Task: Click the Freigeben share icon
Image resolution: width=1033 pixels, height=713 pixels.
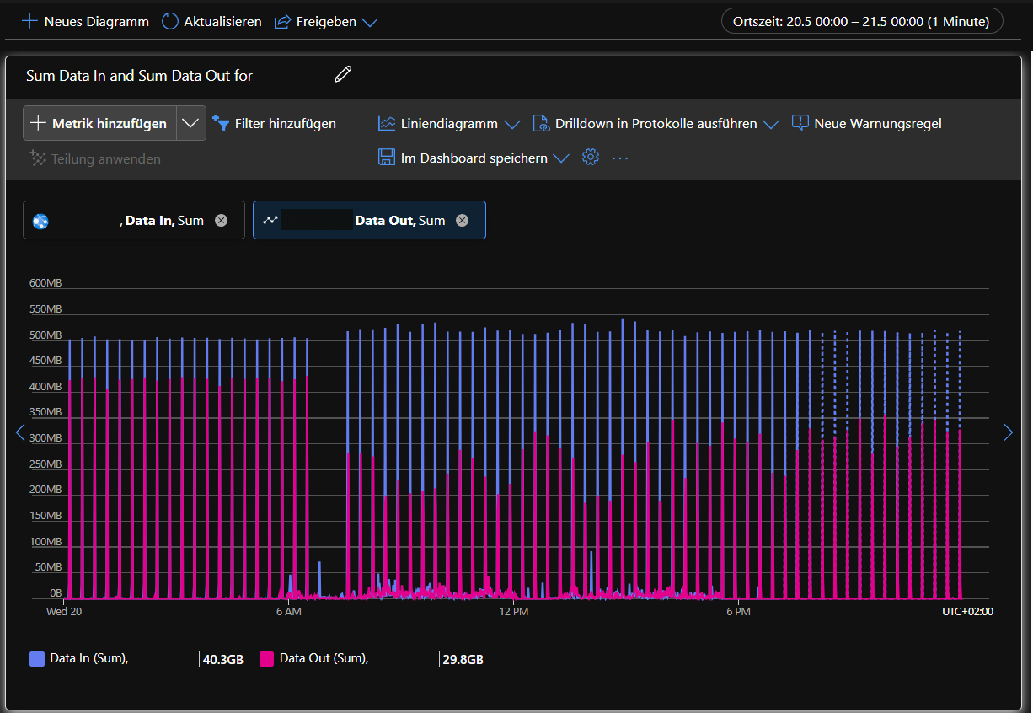Action: pos(282,21)
